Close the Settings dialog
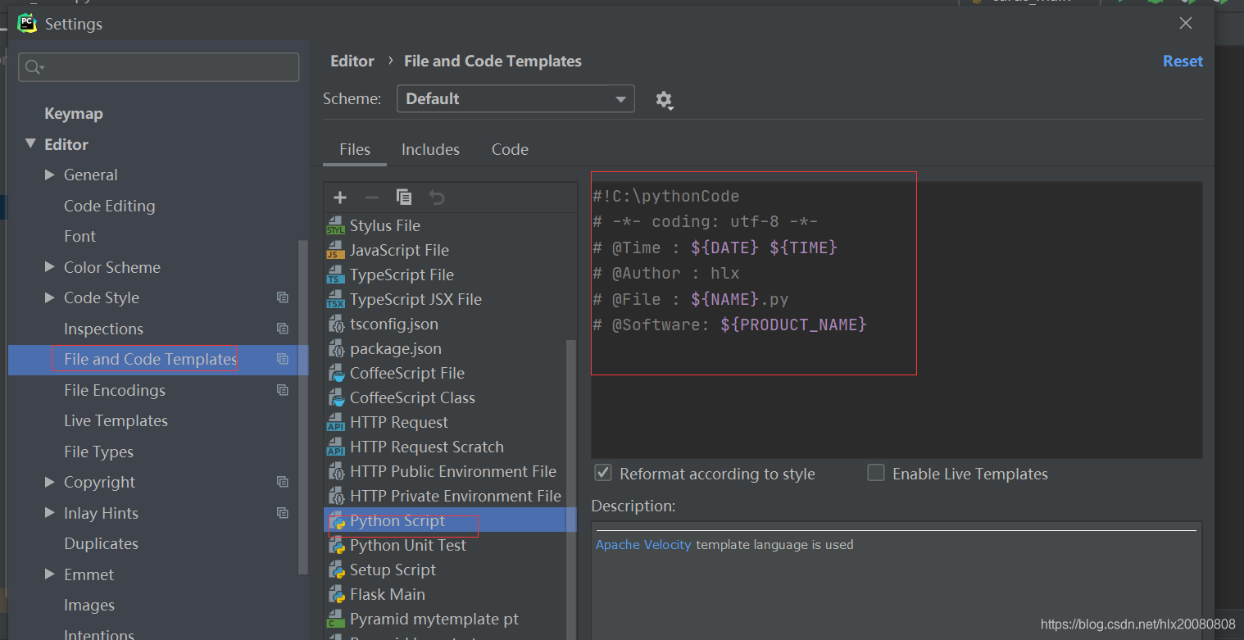The image size is (1244, 640). coord(1186,24)
